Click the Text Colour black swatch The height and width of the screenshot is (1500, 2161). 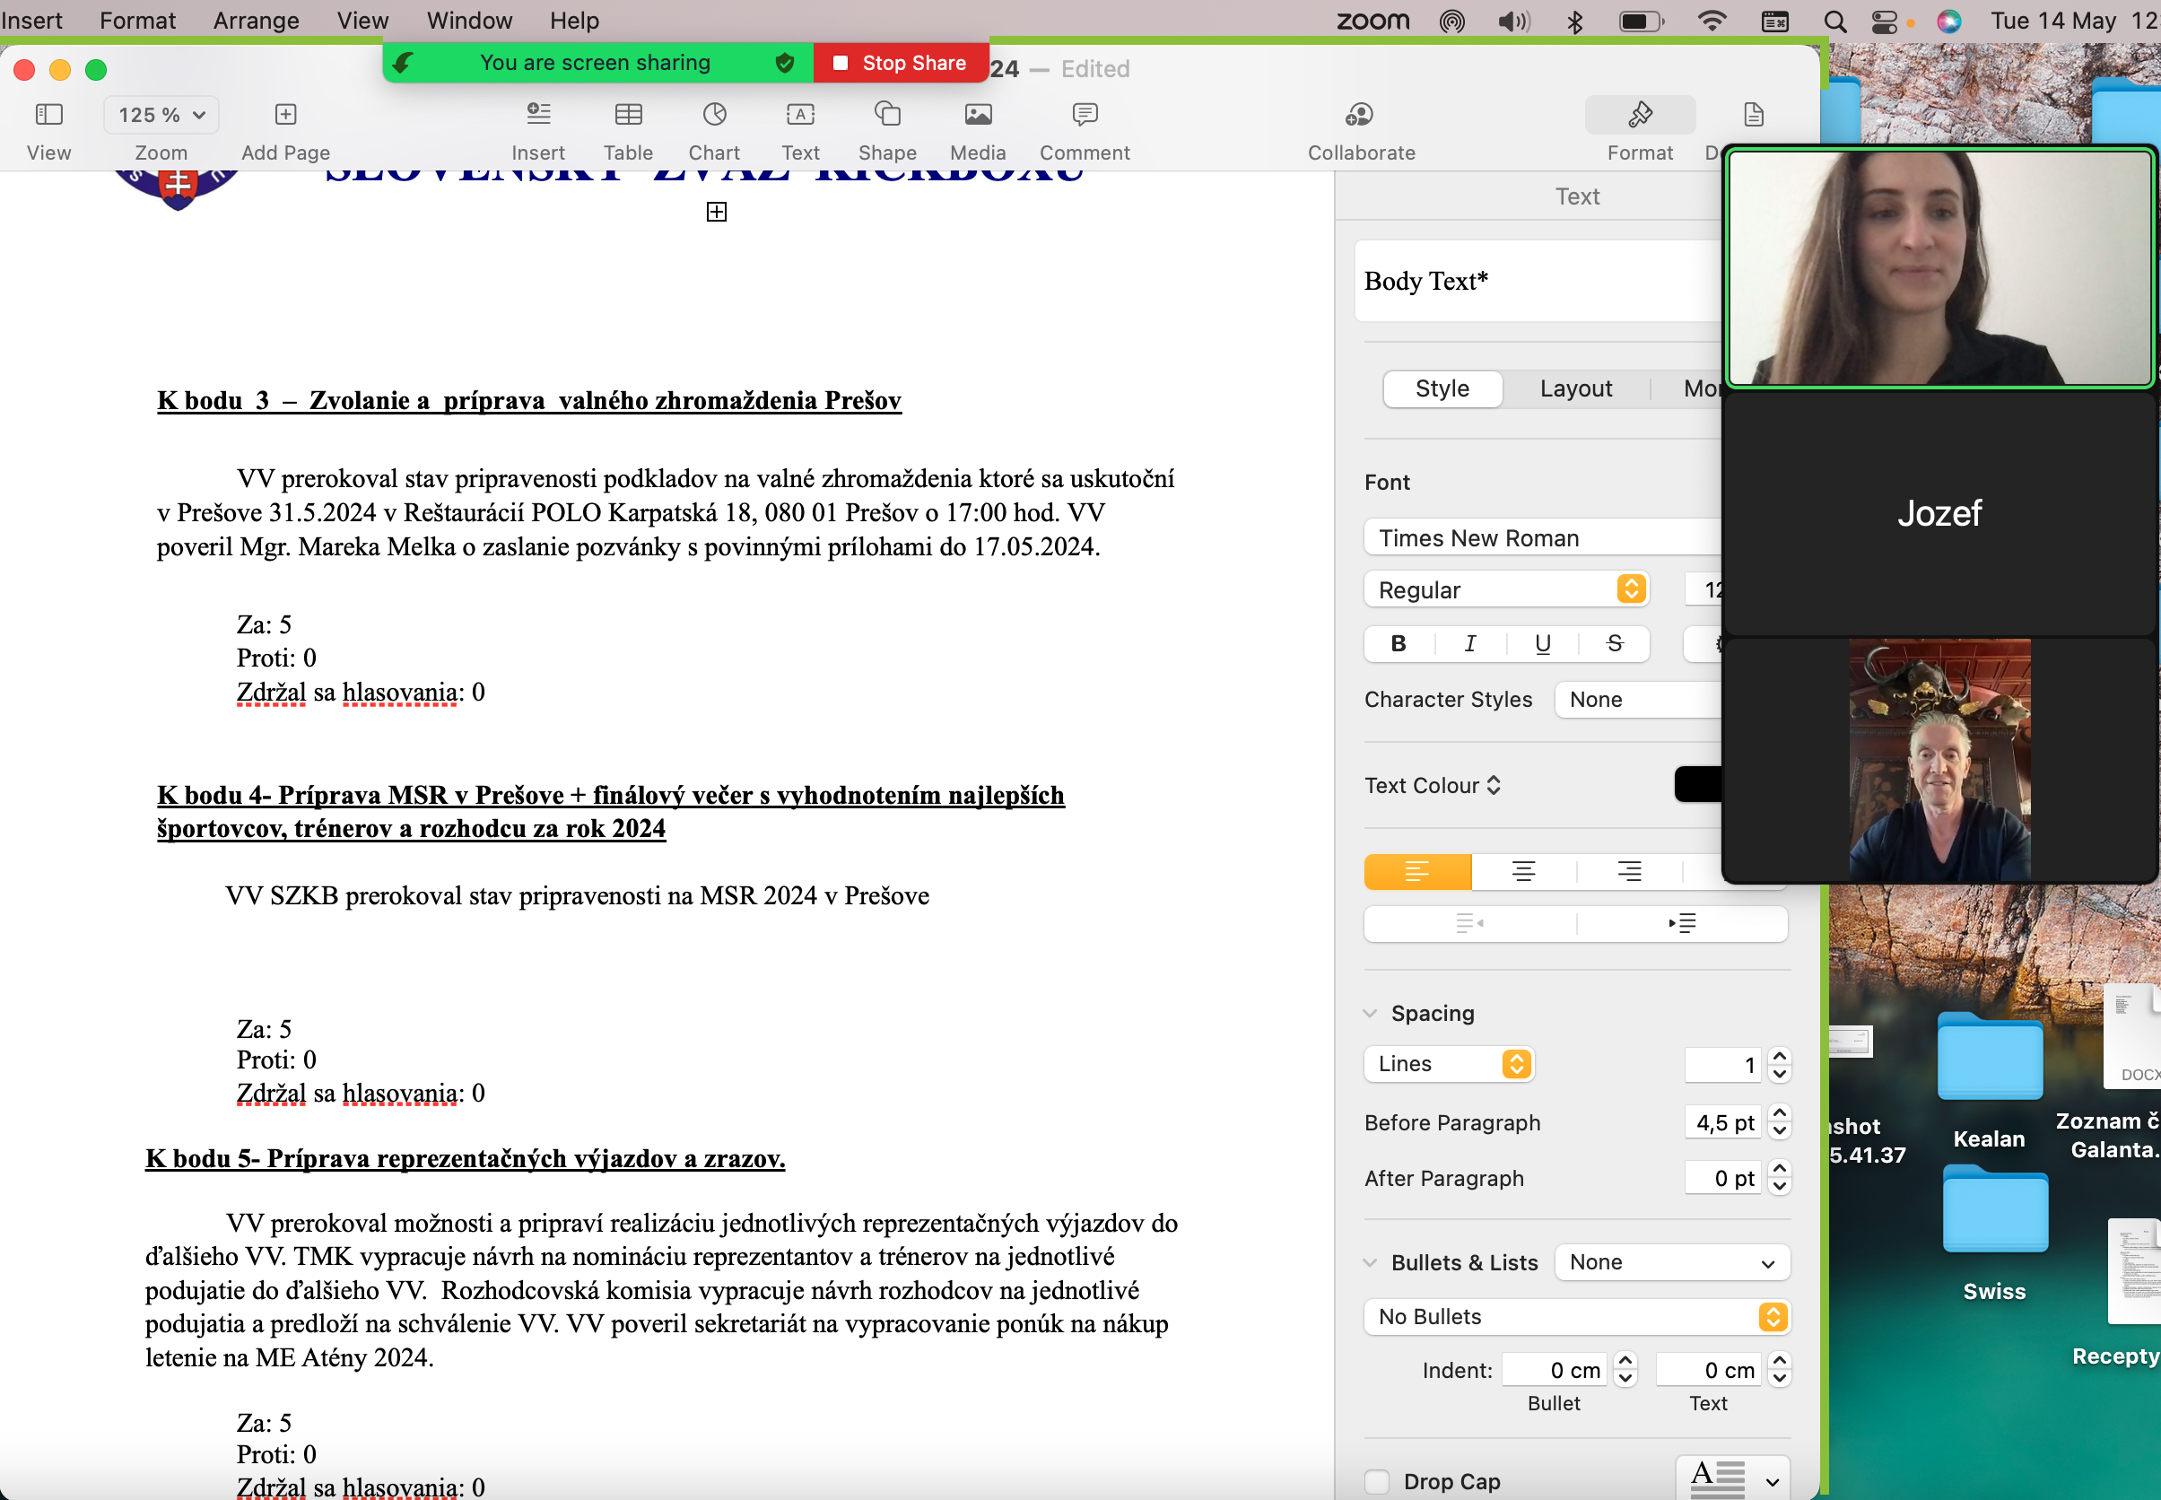coord(1698,784)
